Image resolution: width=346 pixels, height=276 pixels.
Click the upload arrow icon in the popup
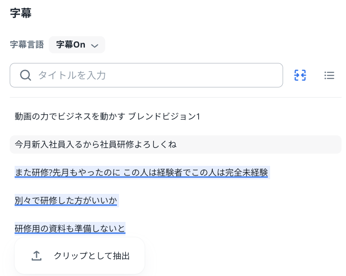[x=37, y=256]
